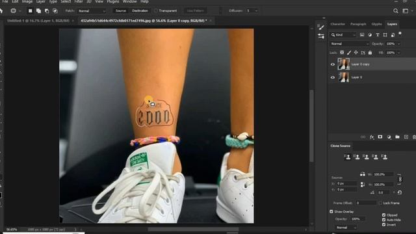Screen dimensions: 416x234
Task: Enable the Transparent checkbox
Action: [x=156, y=11]
